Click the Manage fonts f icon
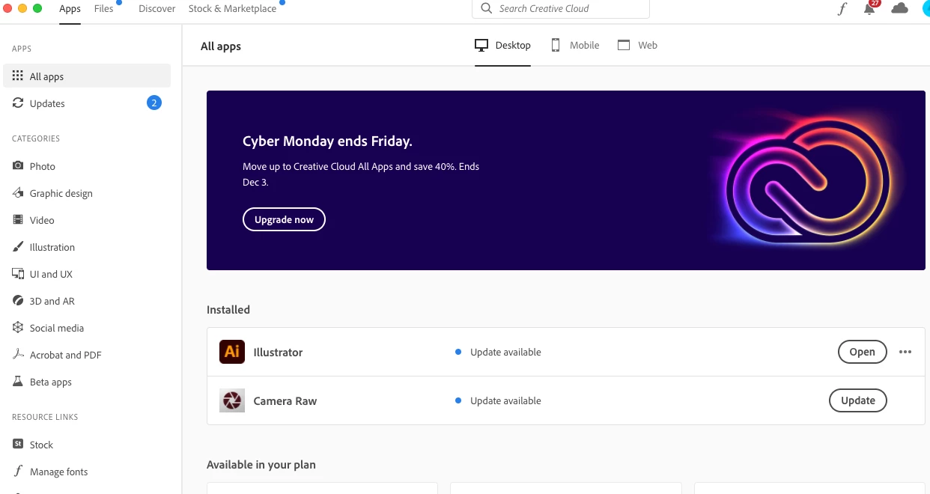This screenshot has width=930, height=494. coord(18,472)
